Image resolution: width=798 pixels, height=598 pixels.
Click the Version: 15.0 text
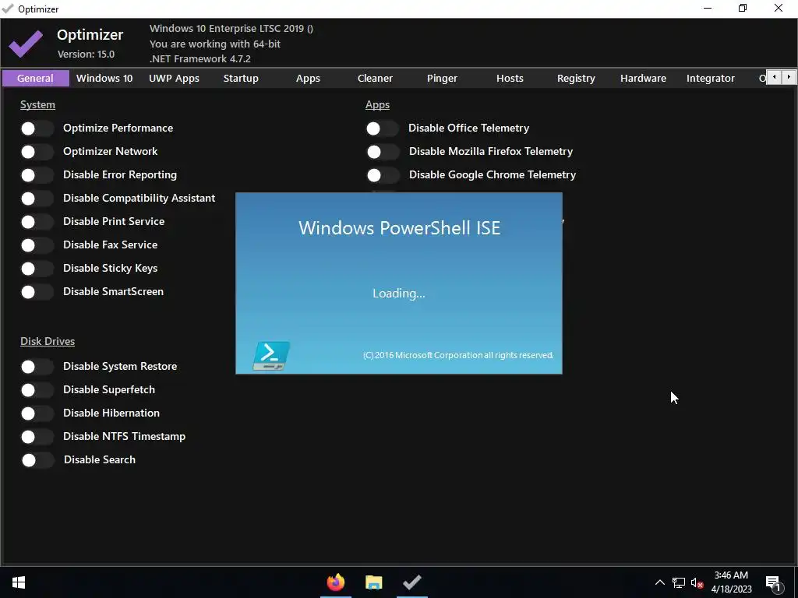pos(86,54)
